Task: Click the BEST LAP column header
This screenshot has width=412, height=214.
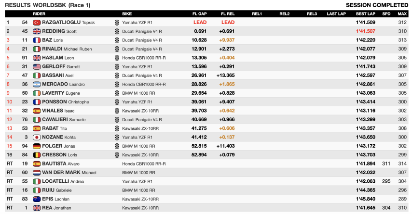Action: tap(366, 14)
